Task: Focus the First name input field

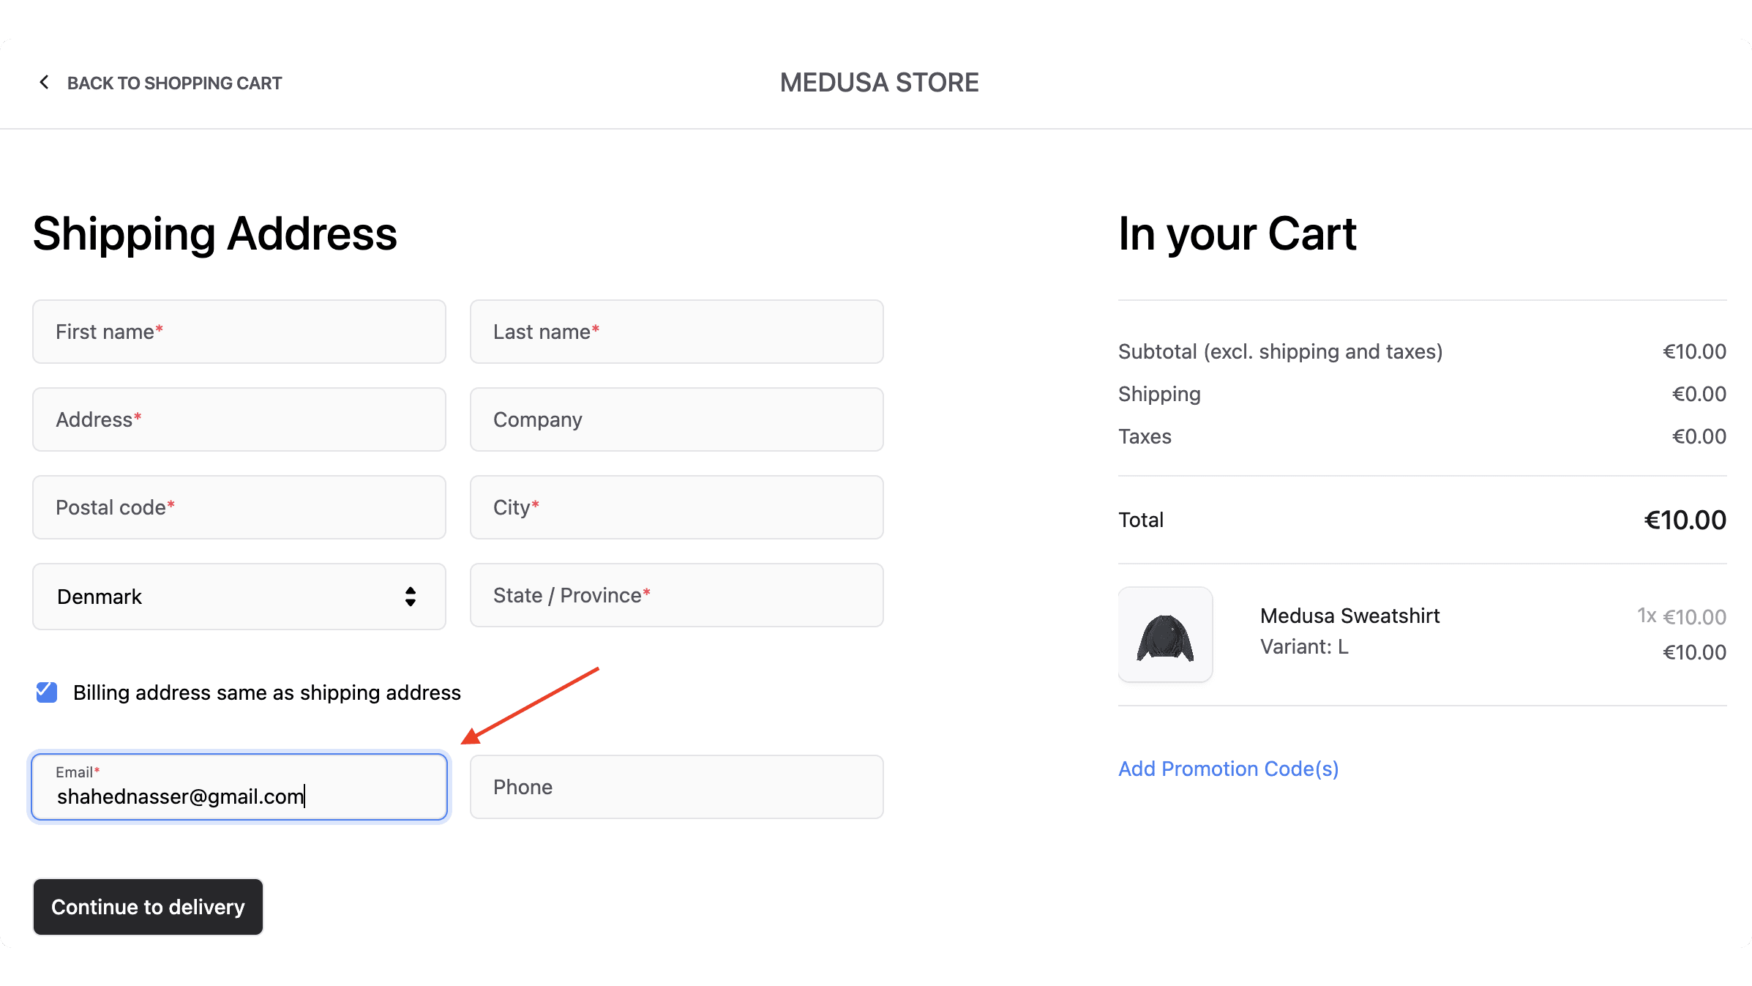Action: click(x=239, y=332)
